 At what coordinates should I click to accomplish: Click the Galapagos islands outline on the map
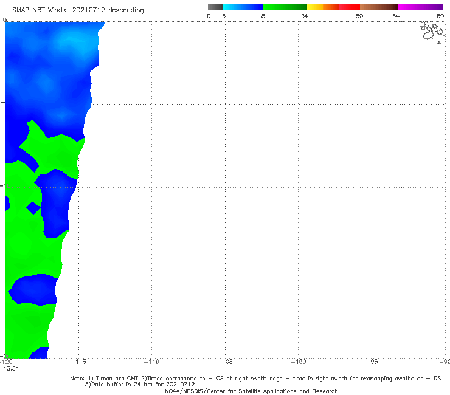pos(433,32)
